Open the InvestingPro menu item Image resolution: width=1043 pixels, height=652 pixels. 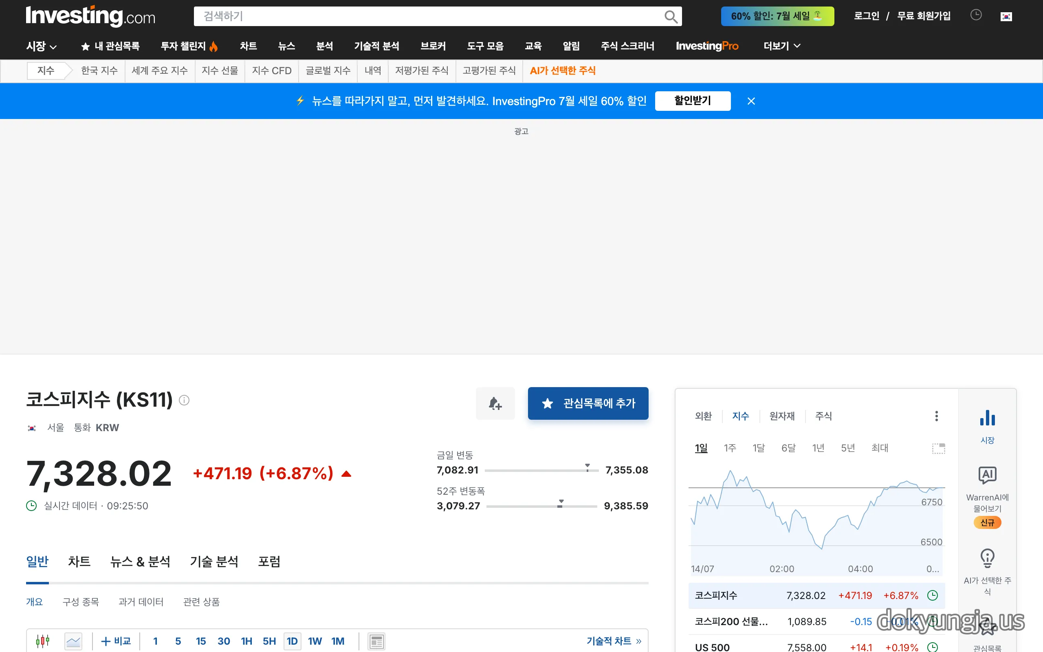tap(707, 46)
